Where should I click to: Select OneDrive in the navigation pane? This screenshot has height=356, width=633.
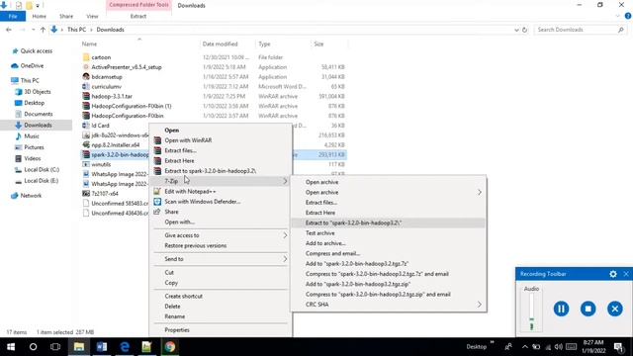32,66
